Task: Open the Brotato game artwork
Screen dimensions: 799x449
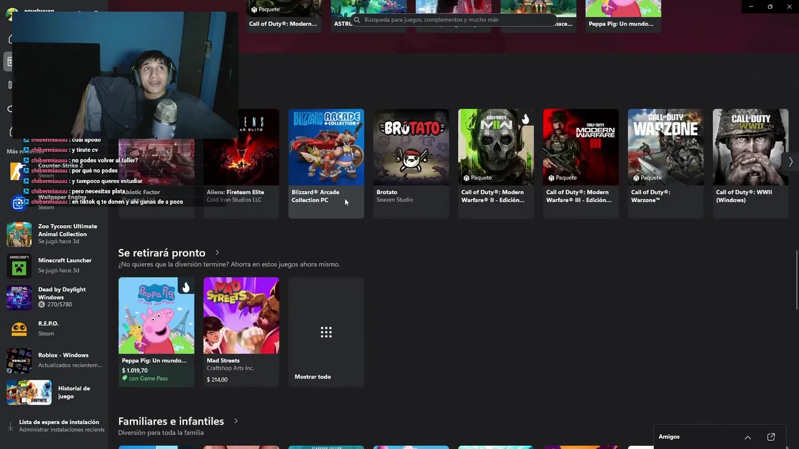Action: click(411, 147)
